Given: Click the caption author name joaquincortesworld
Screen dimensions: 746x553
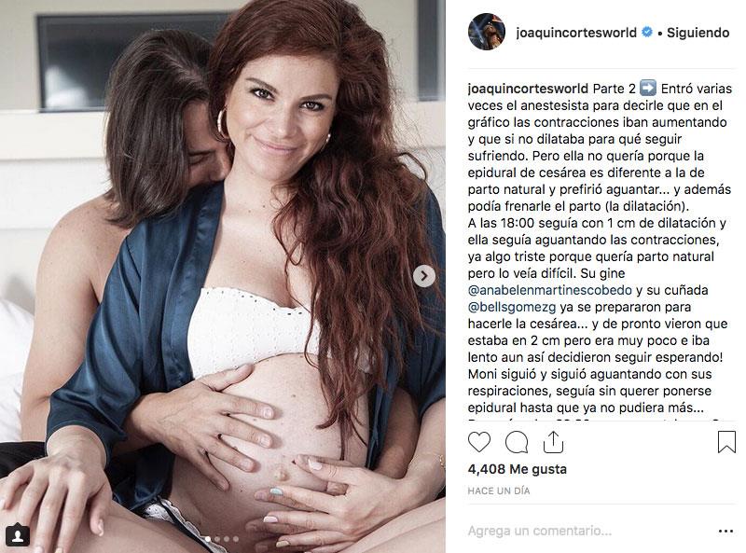Looking at the screenshot, I should (528, 89).
